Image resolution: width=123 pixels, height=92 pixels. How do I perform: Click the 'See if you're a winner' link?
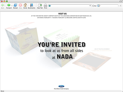(x=102, y=49)
